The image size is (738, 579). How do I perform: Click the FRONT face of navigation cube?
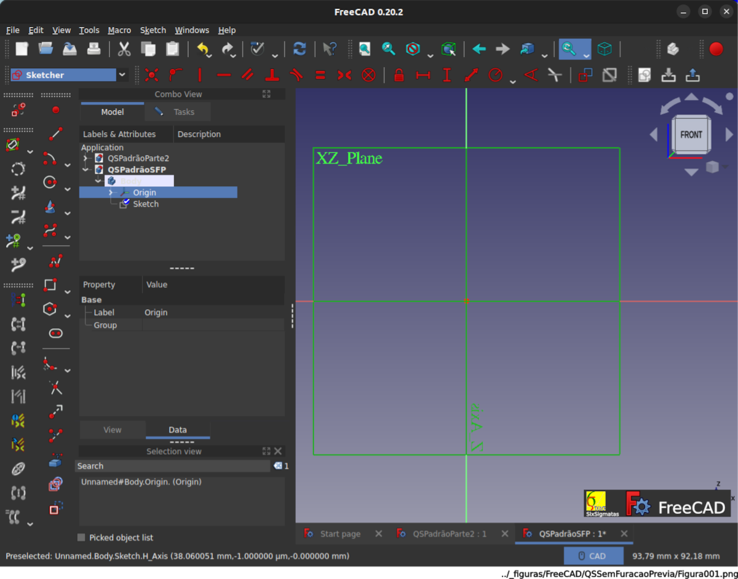[x=691, y=134]
